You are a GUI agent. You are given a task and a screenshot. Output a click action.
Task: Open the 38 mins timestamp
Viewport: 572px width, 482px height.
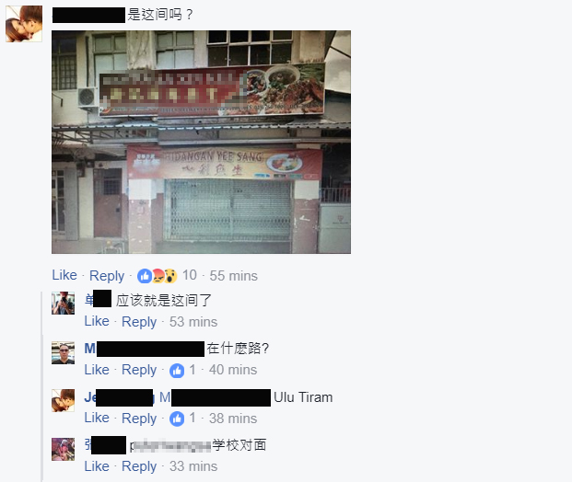click(x=233, y=419)
